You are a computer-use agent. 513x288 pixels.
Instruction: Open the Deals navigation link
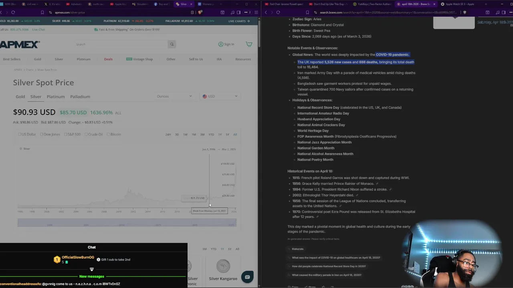click(x=108, y=59)
